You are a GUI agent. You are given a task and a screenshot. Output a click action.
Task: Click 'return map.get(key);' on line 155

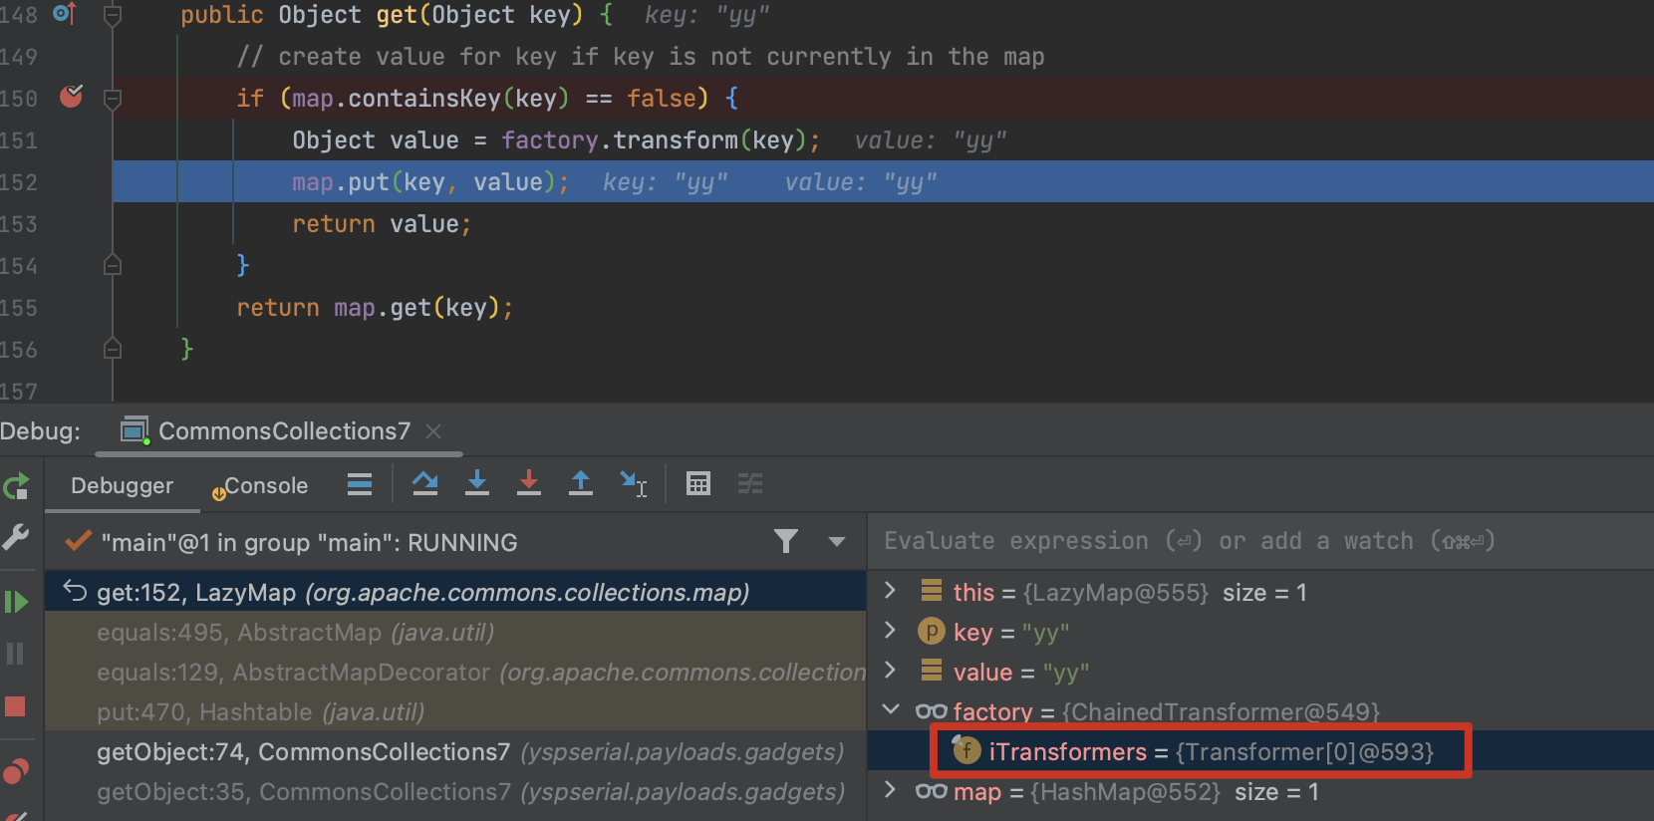pyautogui.click(x=375, y=307)
